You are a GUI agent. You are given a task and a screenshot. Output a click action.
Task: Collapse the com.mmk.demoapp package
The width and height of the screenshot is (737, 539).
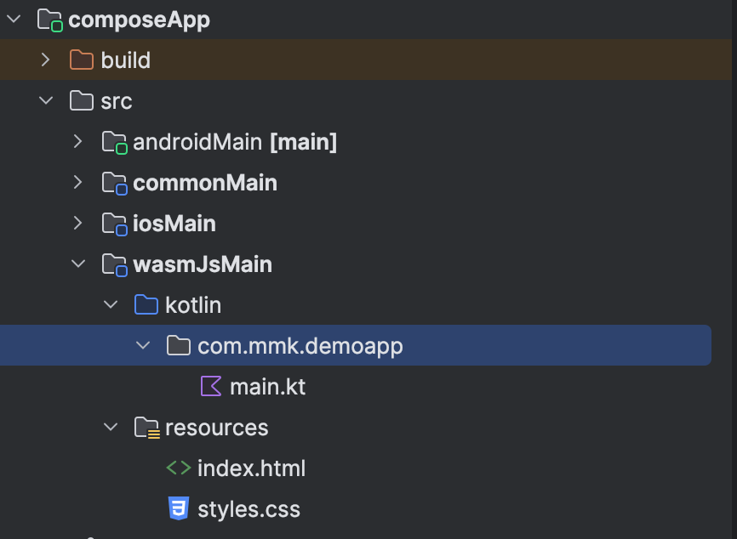click(x=143, y=345)
